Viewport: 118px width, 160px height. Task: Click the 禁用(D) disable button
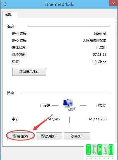49,136
